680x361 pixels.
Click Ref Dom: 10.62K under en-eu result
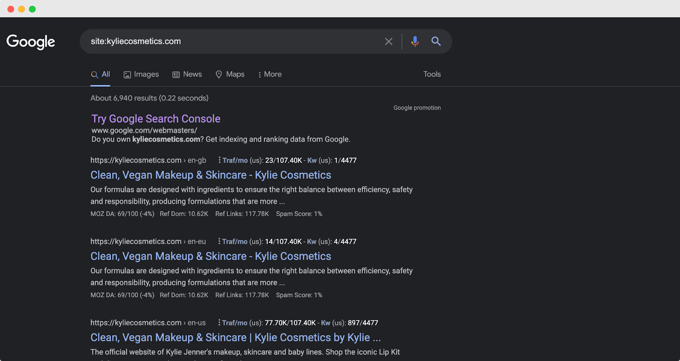tap(184, 295)
